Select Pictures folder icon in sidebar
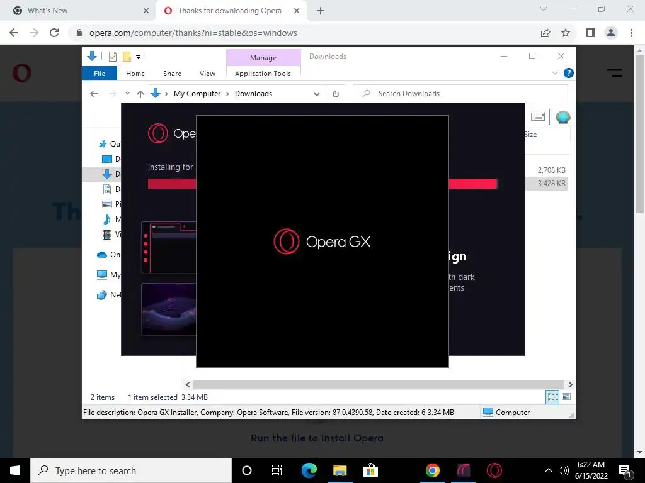The width and height of the screenshot is (645, 483). pos(107,204)
